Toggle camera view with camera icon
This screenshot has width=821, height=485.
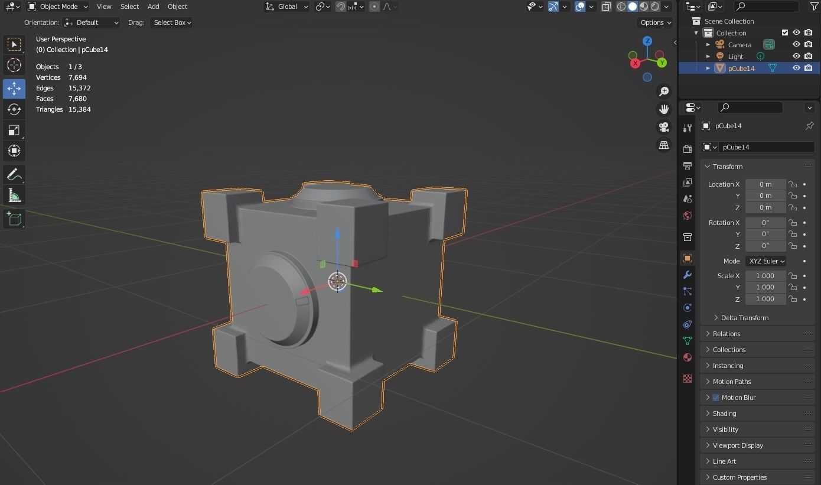pyautogui.click(x=664, y=127)
